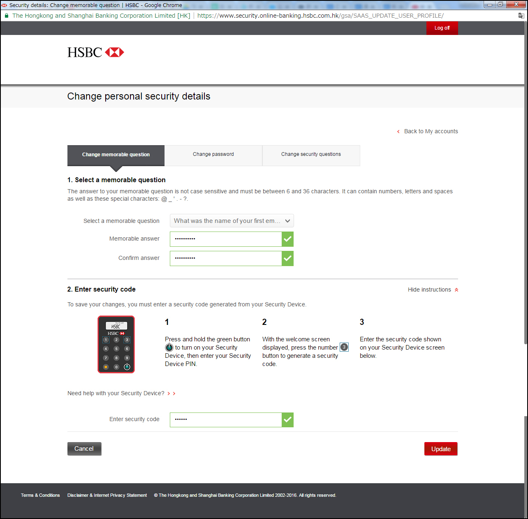Click the HSBC logo
The width and height of the screenshot is (528, 519).
tap(96, 52)
